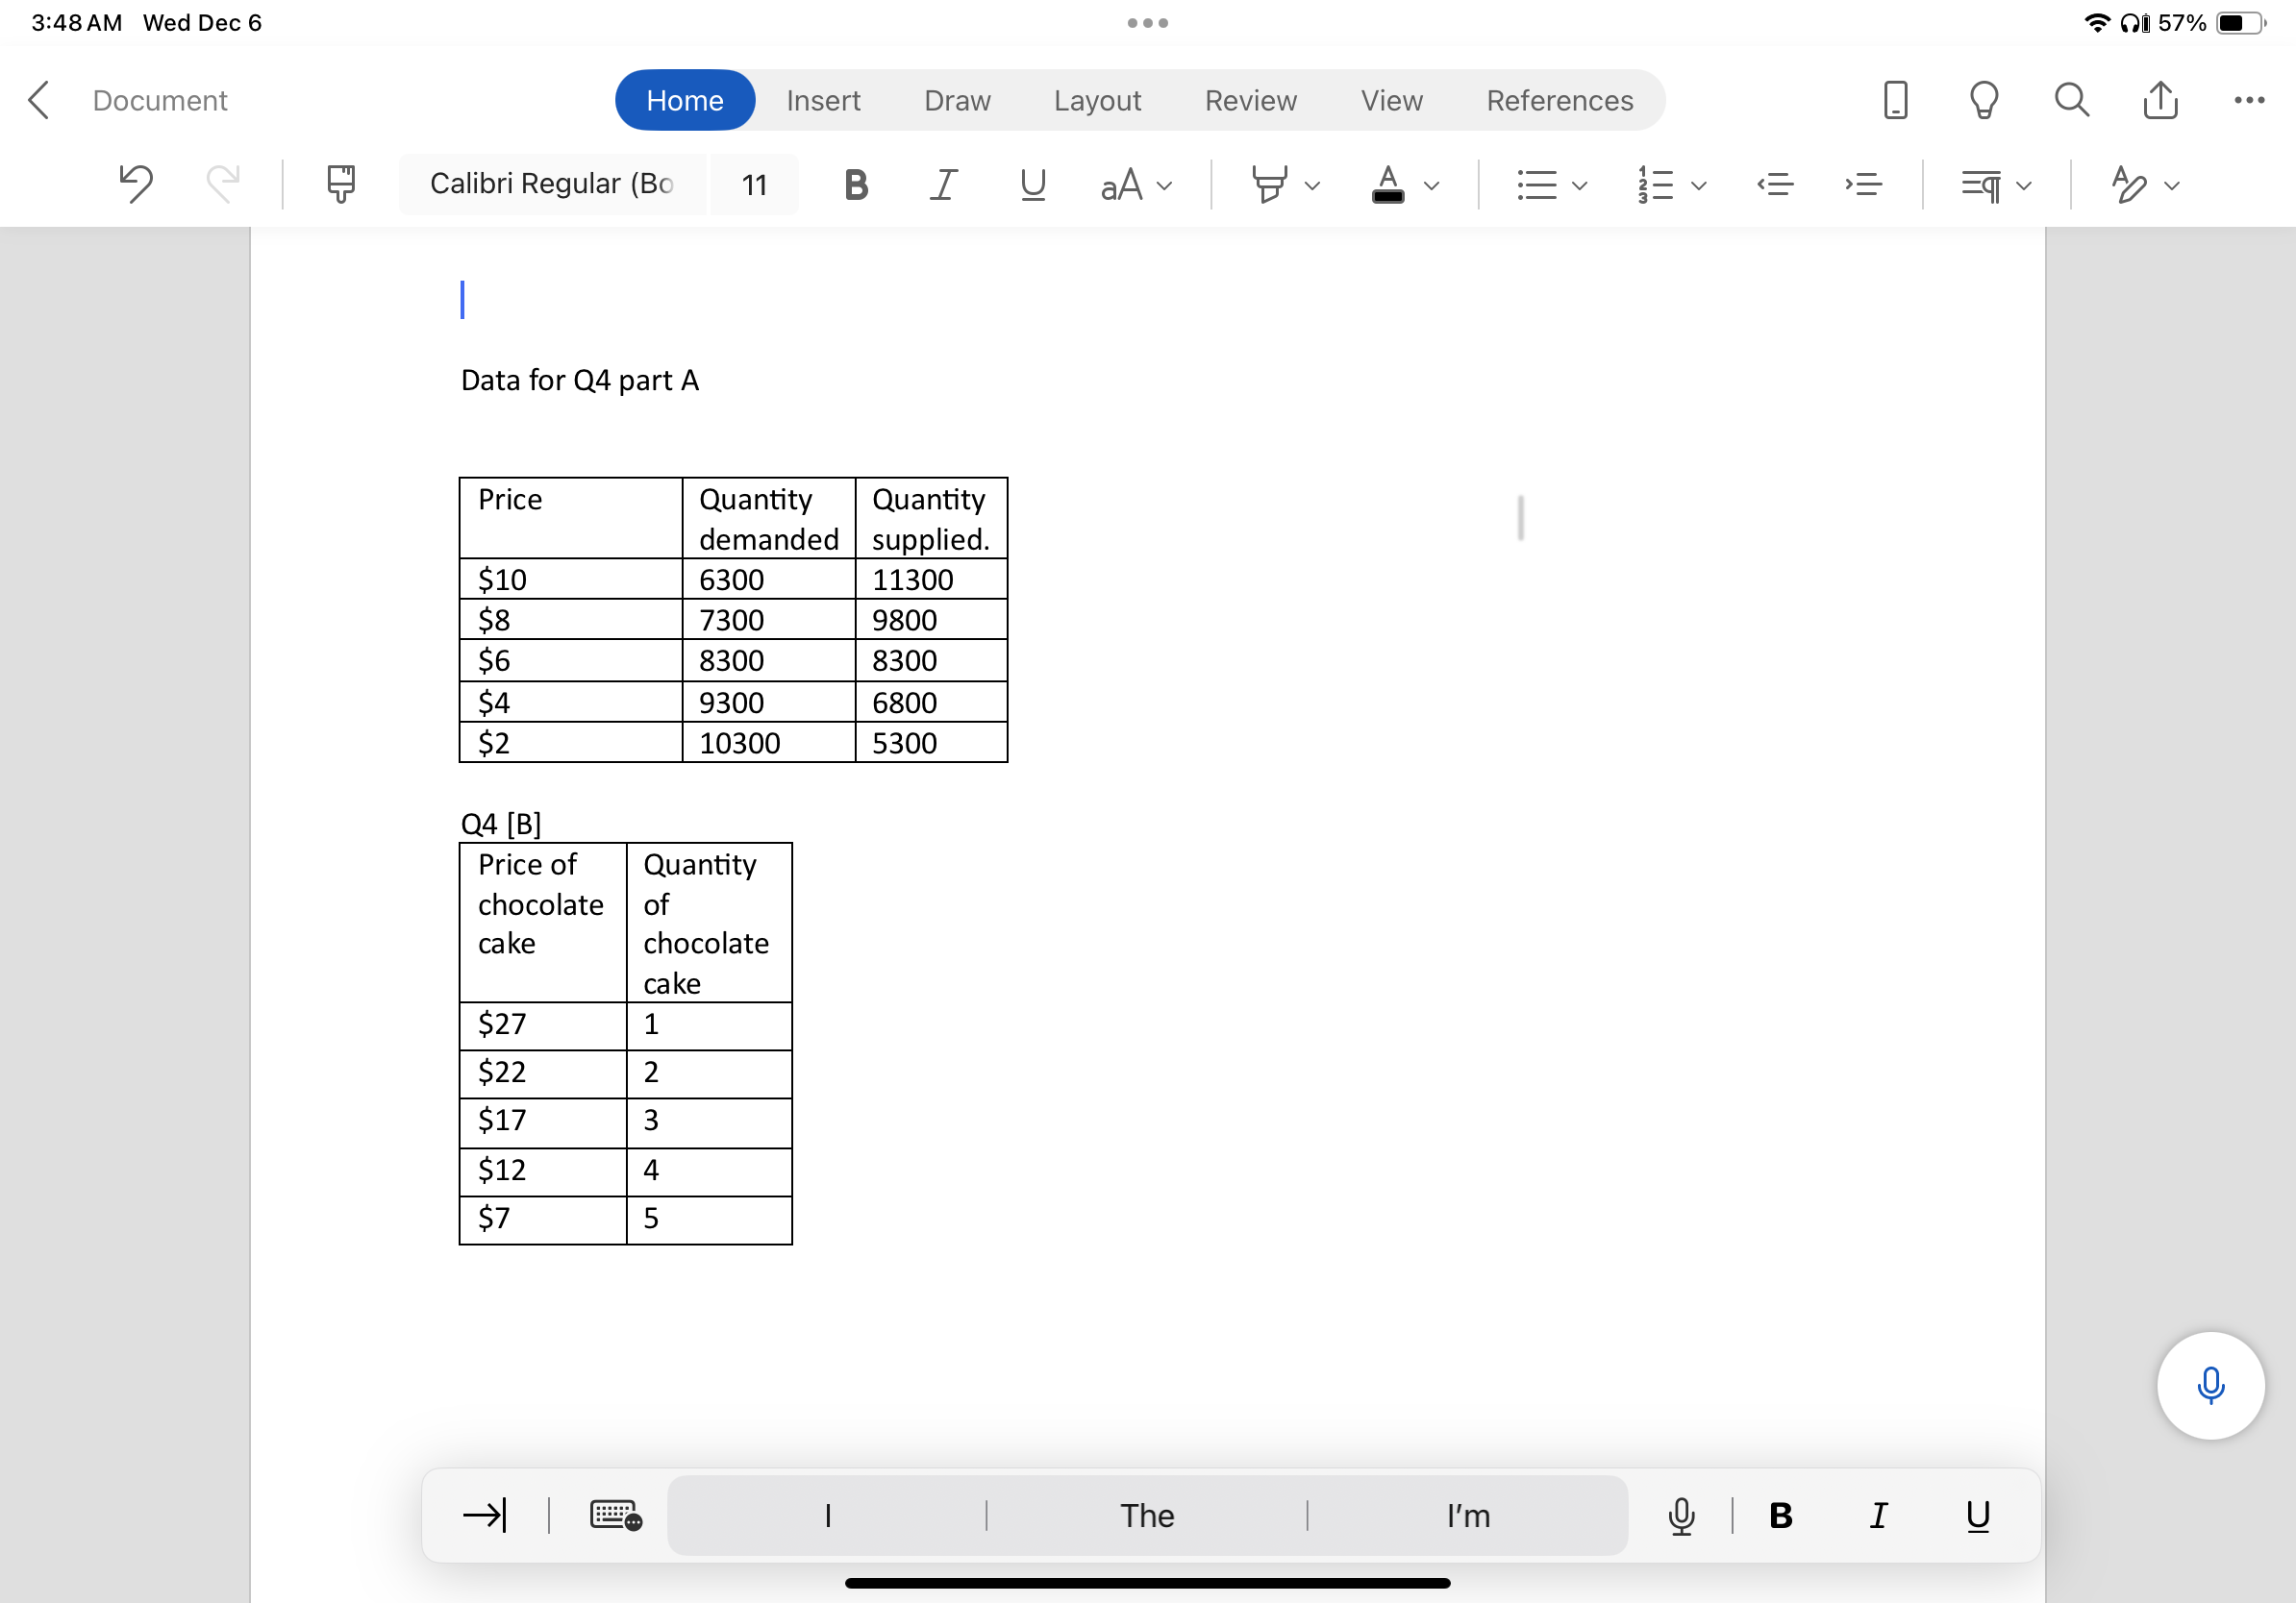Toggle Underline in keyboard suggestion bar
The image size is (2296, 1603).
pos(1977,1515)
